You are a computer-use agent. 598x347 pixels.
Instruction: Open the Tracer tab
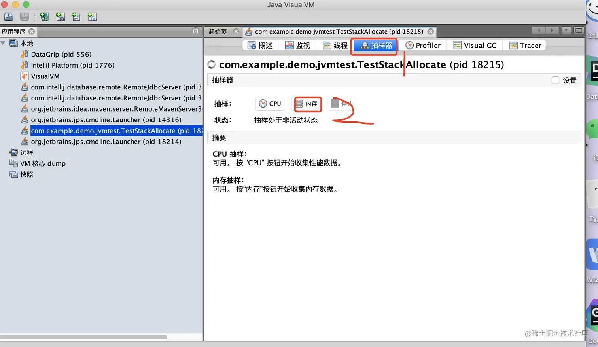click(525, 46)
